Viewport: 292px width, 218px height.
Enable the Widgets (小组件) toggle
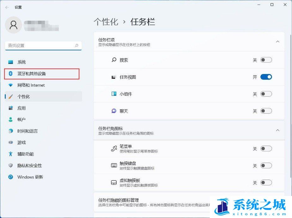point(266,94)
